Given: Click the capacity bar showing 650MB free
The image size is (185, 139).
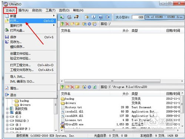Looking at the screenshot, I should 165,17.
